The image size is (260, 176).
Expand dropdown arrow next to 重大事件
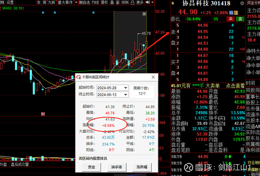(76, 2)
